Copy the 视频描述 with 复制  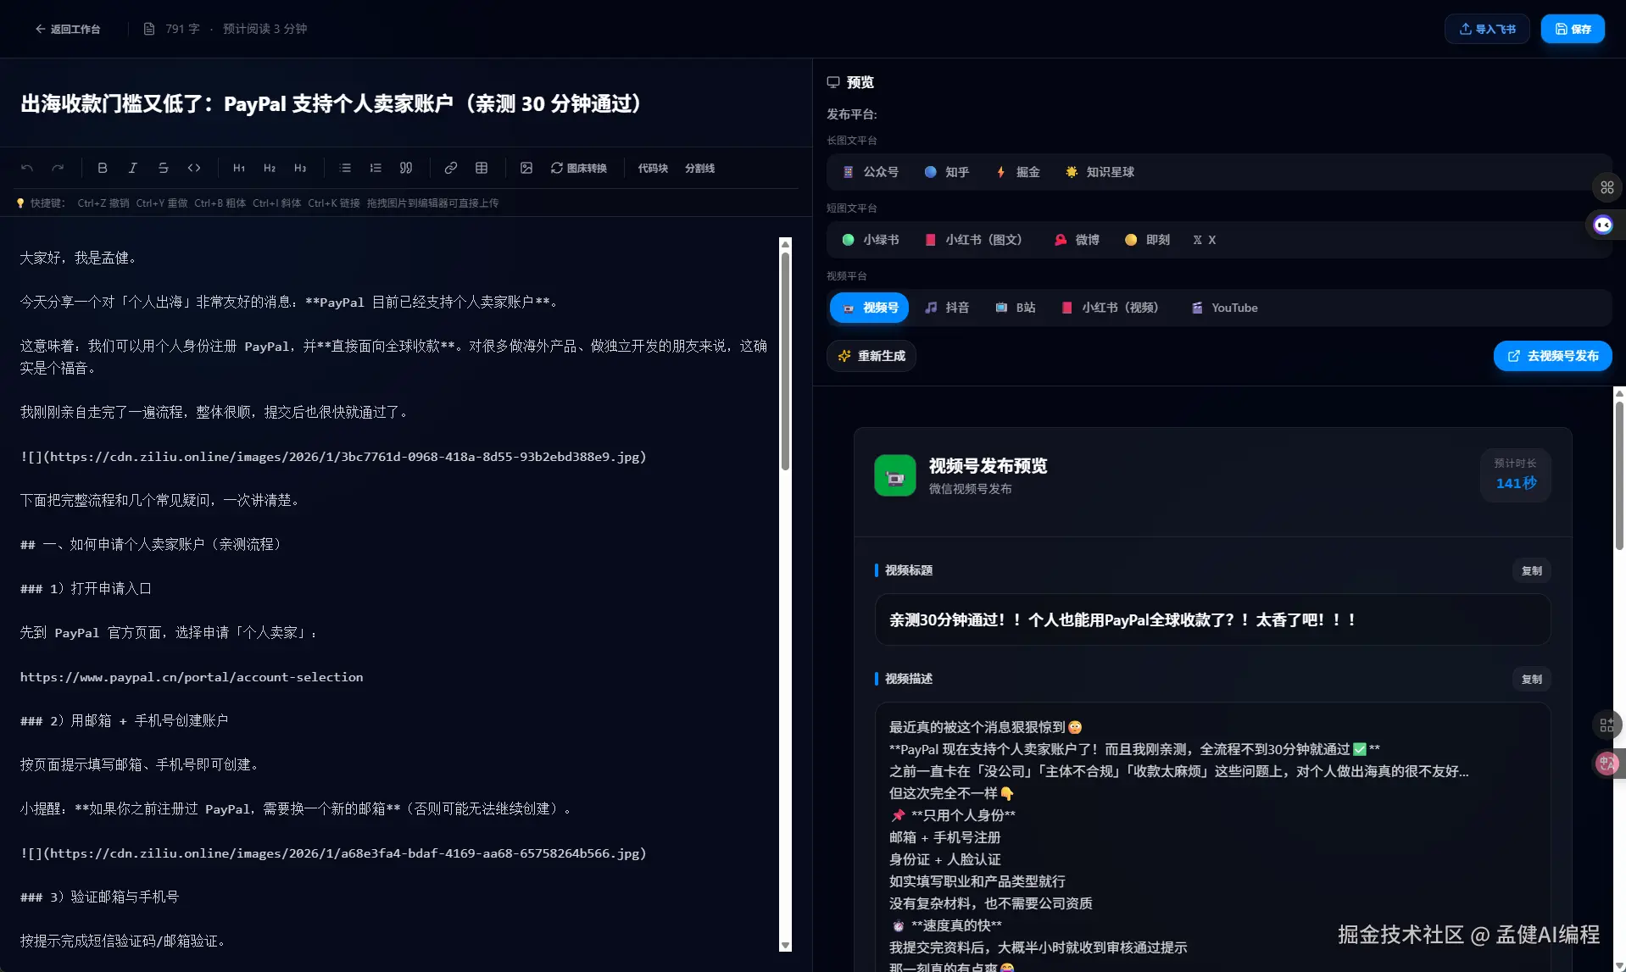[x=1532, y=679]
